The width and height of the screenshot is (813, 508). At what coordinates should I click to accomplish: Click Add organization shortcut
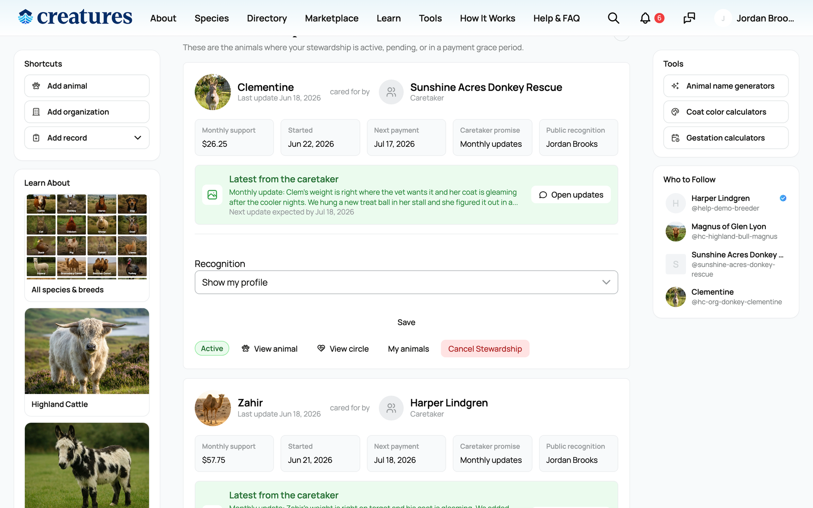(x=87, y=112)
